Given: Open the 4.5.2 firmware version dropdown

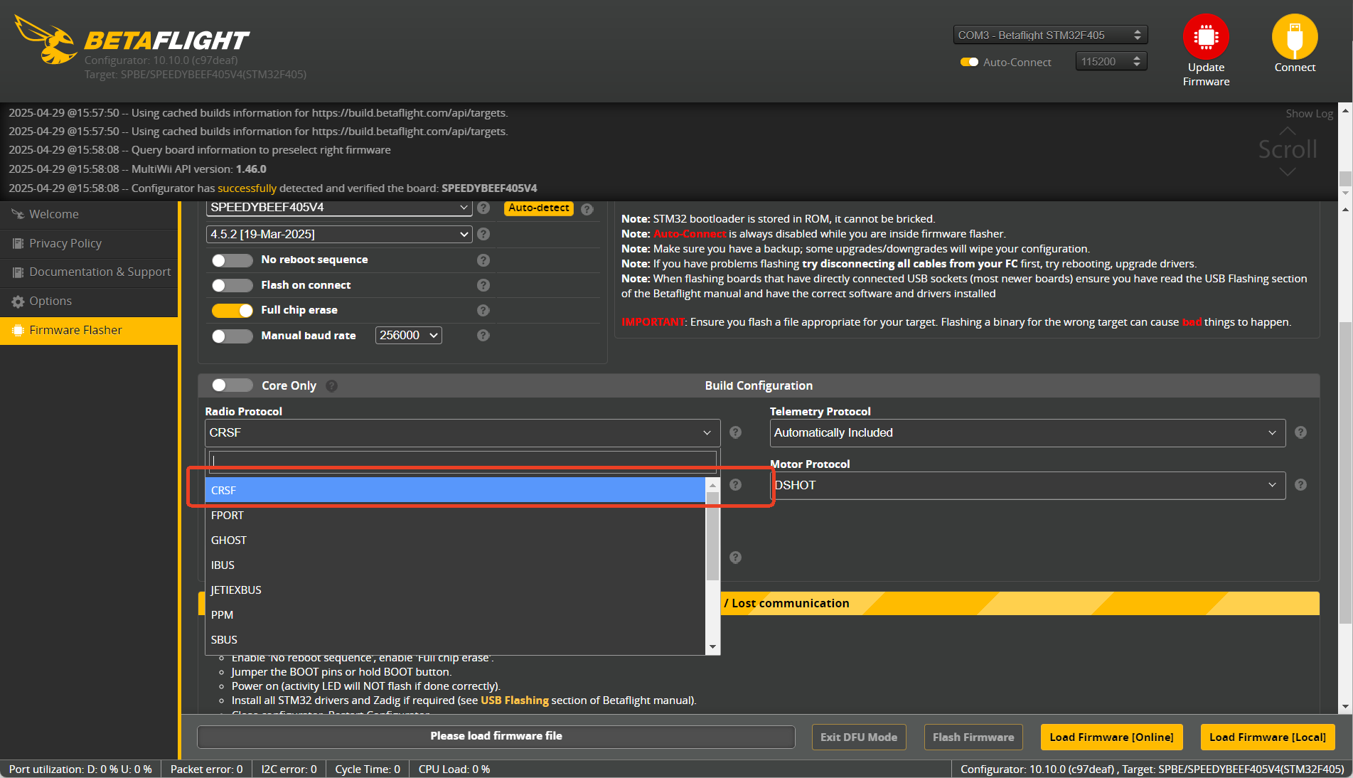Looking at the screenshot, I should [339, 234].
